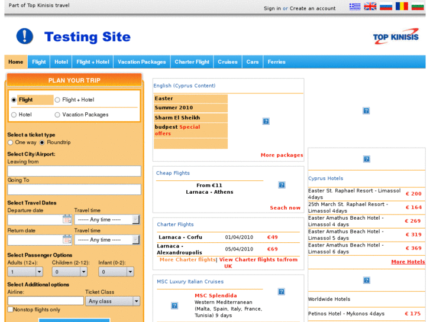The image size is (430, 322).
Task: Open View Charter flights to/from UK link
Action: click(258, 262)
